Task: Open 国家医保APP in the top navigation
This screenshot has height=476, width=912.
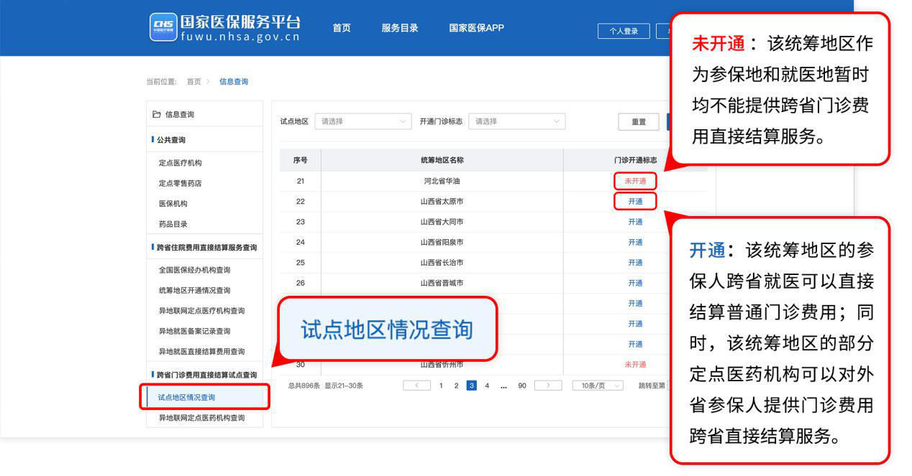Action: click(476, 28)
